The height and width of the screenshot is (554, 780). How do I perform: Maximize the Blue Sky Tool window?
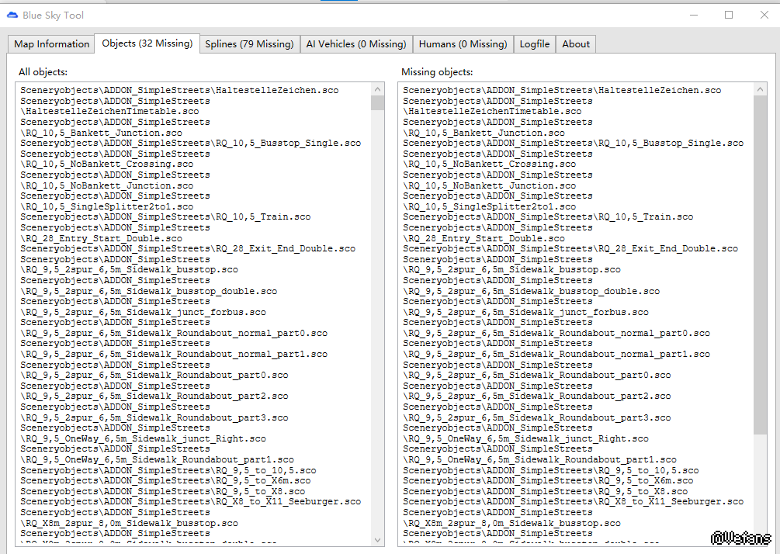click(729, 15)
